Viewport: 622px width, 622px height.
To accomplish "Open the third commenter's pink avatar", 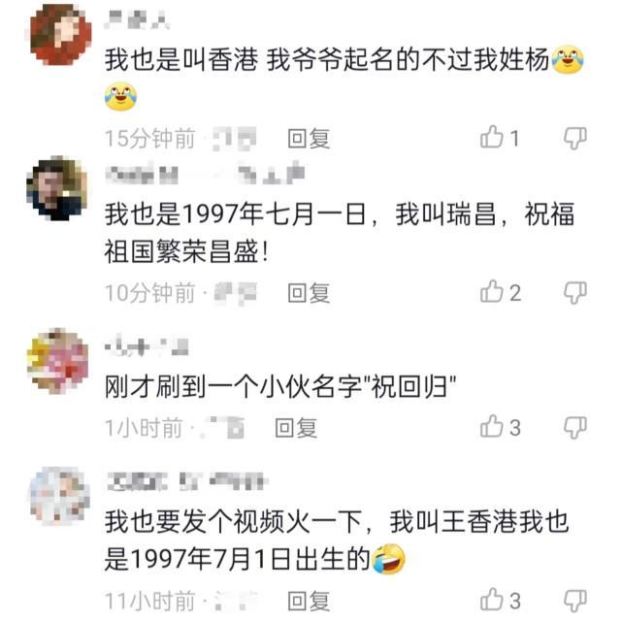I will 58,361.
